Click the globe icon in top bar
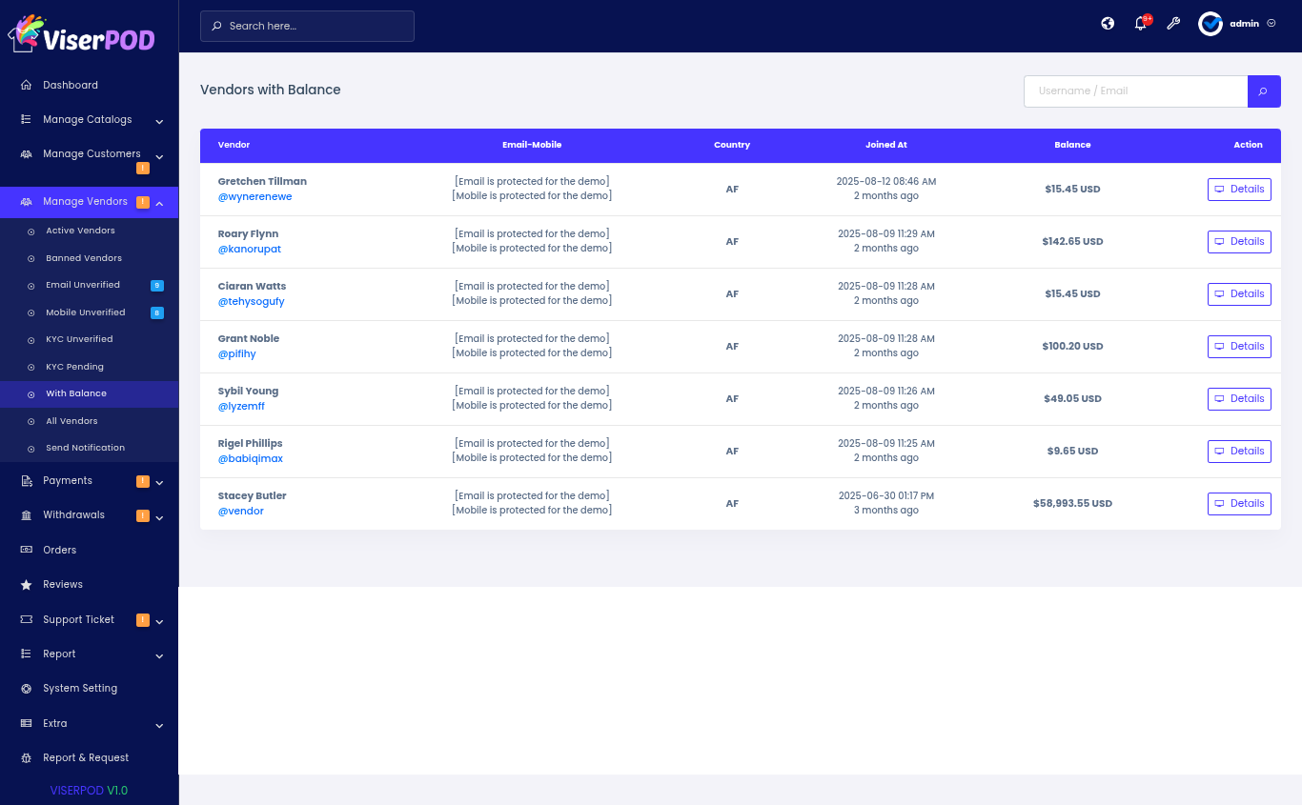This screenshot has width=1302, height=805. pyautogui.click(x=1108, y=24)
